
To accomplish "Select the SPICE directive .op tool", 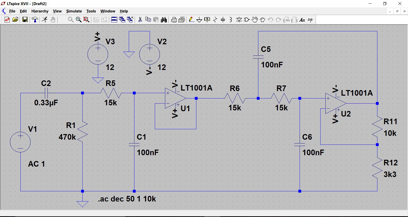I will click(x=310, y=20).
